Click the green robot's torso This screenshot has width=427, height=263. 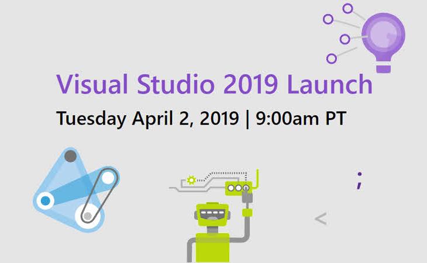coord(211,248)
